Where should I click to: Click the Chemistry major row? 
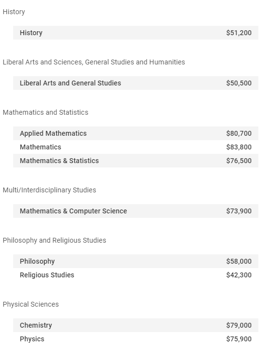click(136, 325)
